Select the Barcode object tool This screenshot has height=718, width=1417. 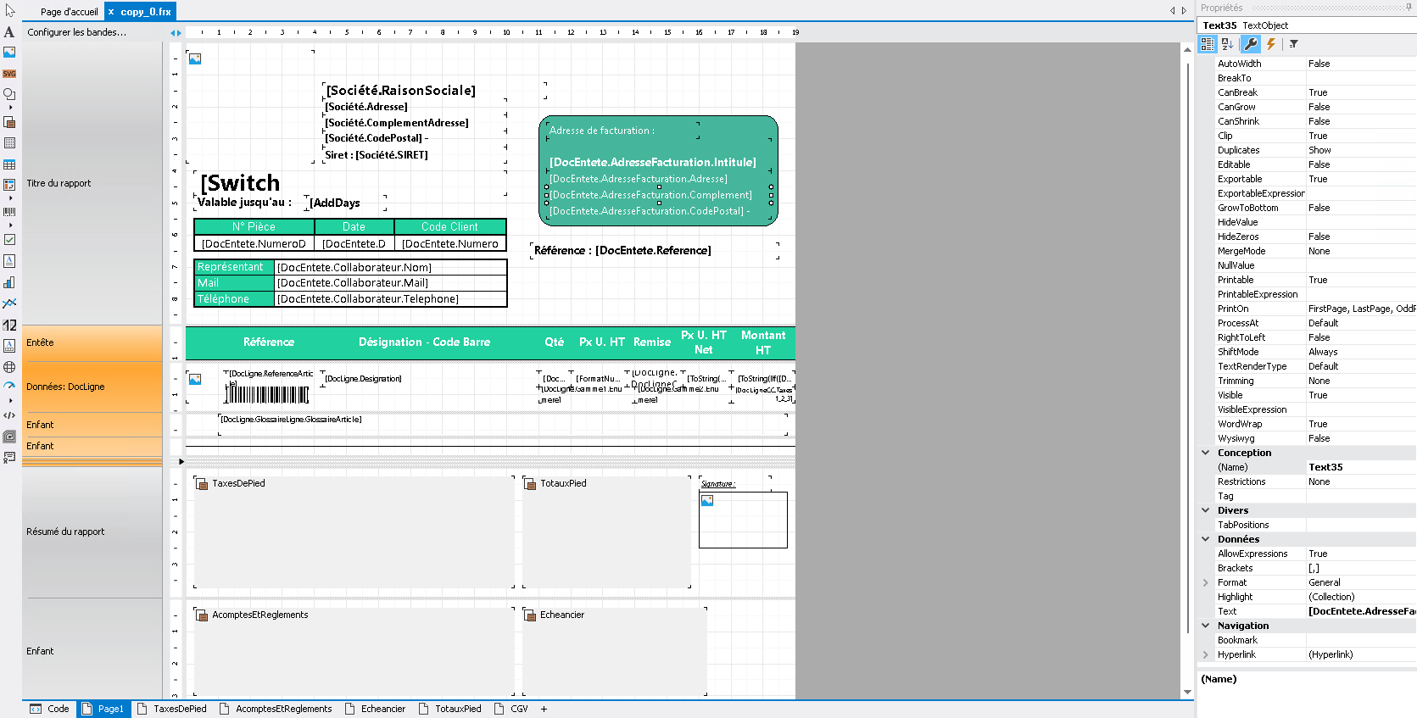point(9,212)
